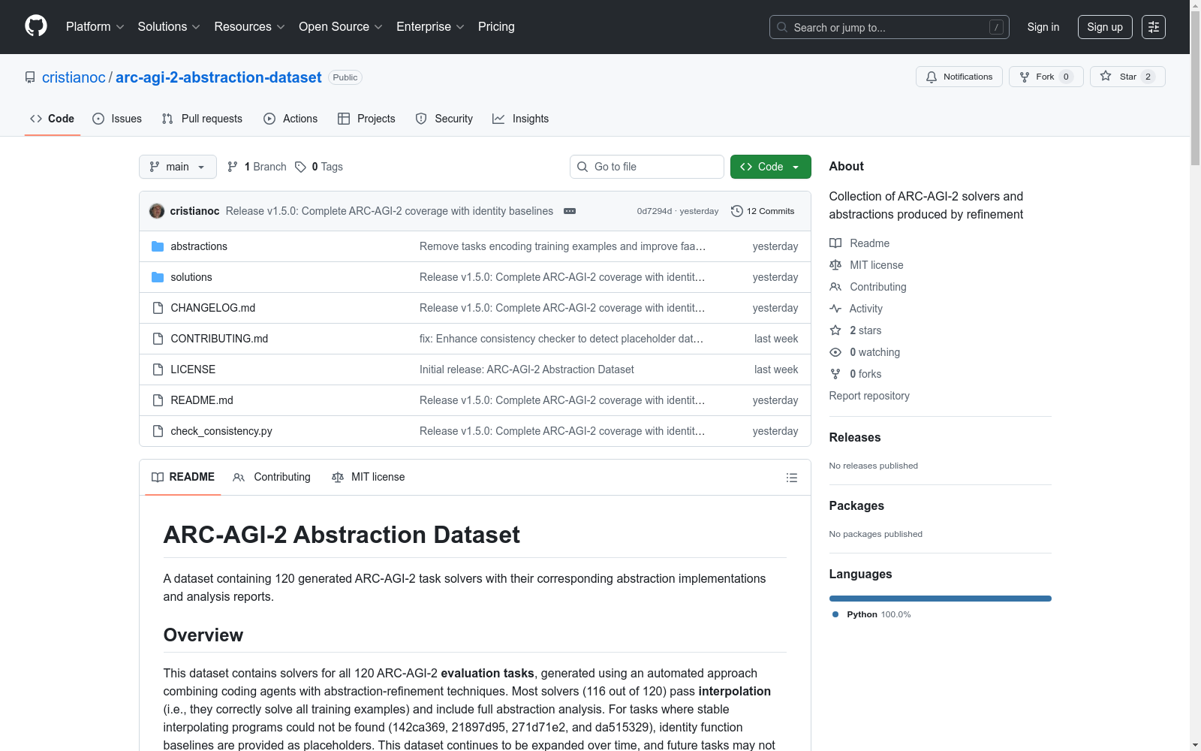Viewport: 1201px width, 751px height.
Task: Click the Sign in link
Action: point(1043,27)
